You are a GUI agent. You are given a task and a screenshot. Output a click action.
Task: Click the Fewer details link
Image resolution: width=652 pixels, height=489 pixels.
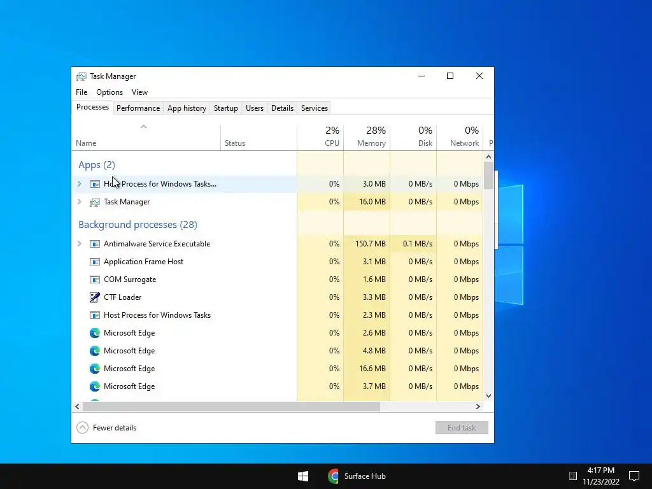tap(115, 428)
